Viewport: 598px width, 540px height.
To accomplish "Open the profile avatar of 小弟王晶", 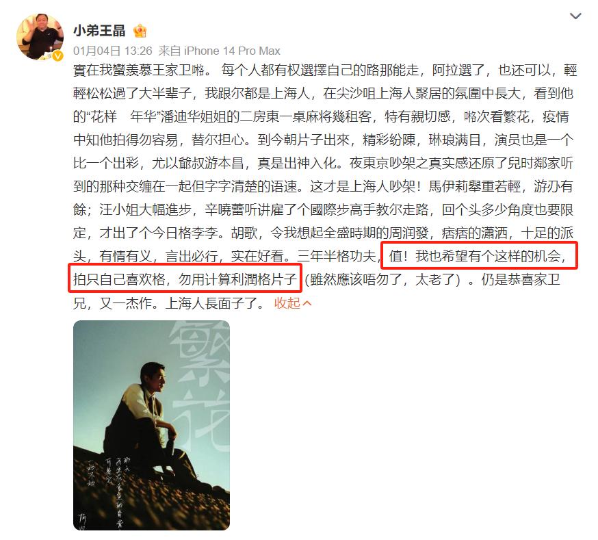I will click(x=40, y=37).
